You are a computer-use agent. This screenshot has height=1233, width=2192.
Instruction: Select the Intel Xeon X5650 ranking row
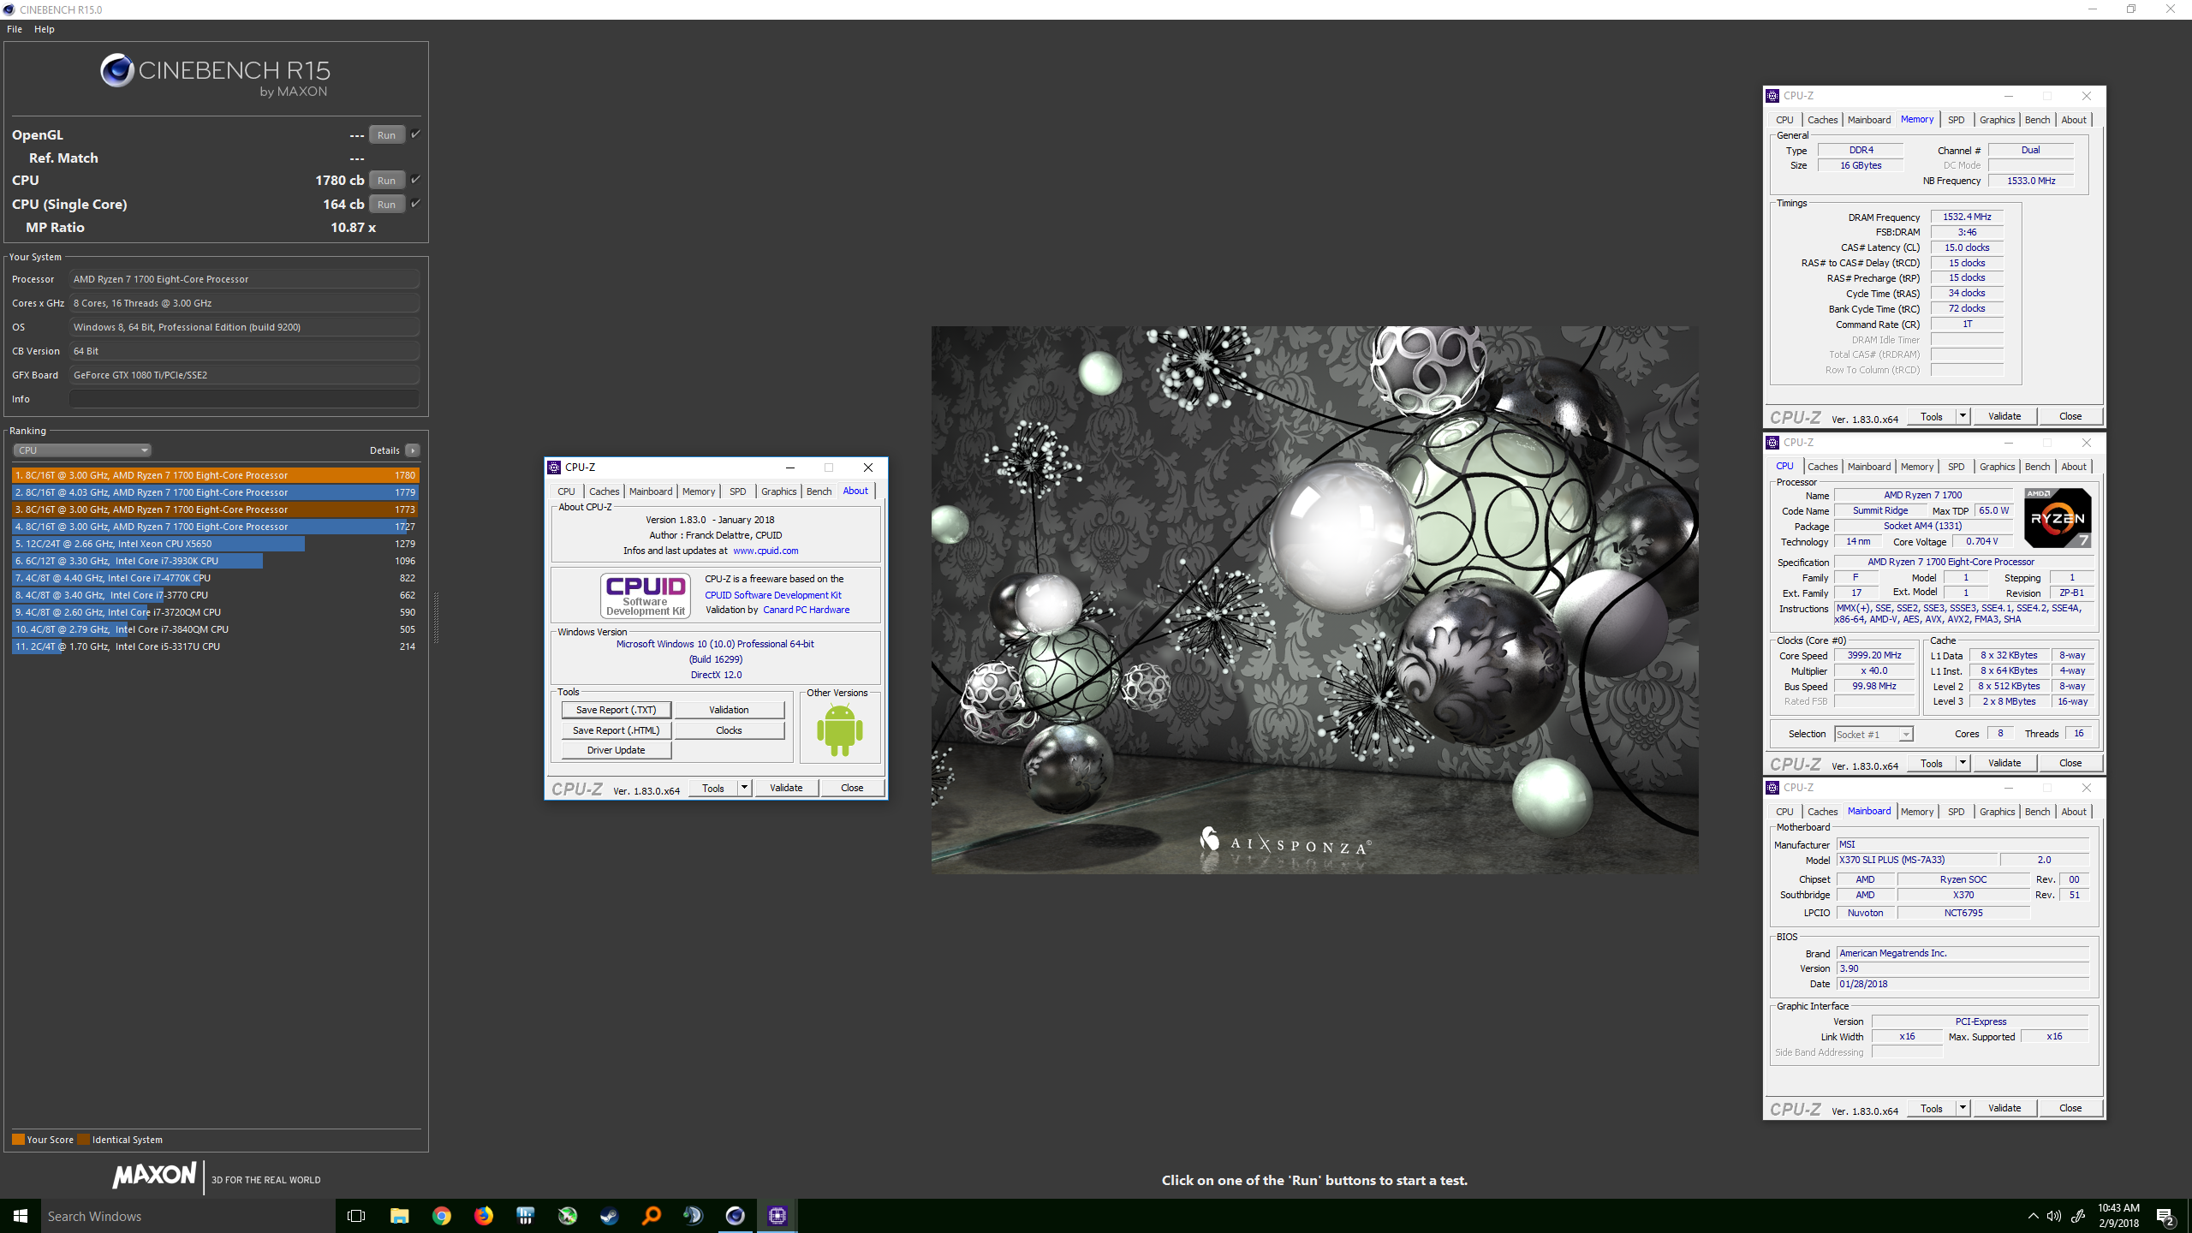(x=215, y=544)
